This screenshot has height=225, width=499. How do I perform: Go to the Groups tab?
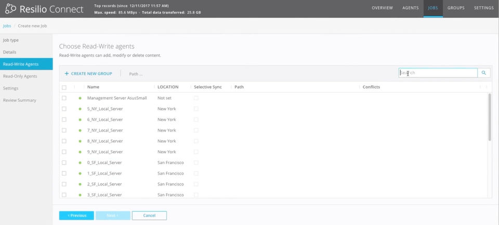pos(456,8)
